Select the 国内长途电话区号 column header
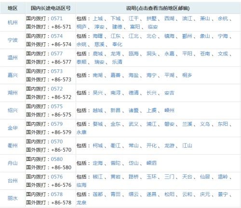The width and height of the screenshot is (241, 208). pyautogui.click(x=51, y=8)
